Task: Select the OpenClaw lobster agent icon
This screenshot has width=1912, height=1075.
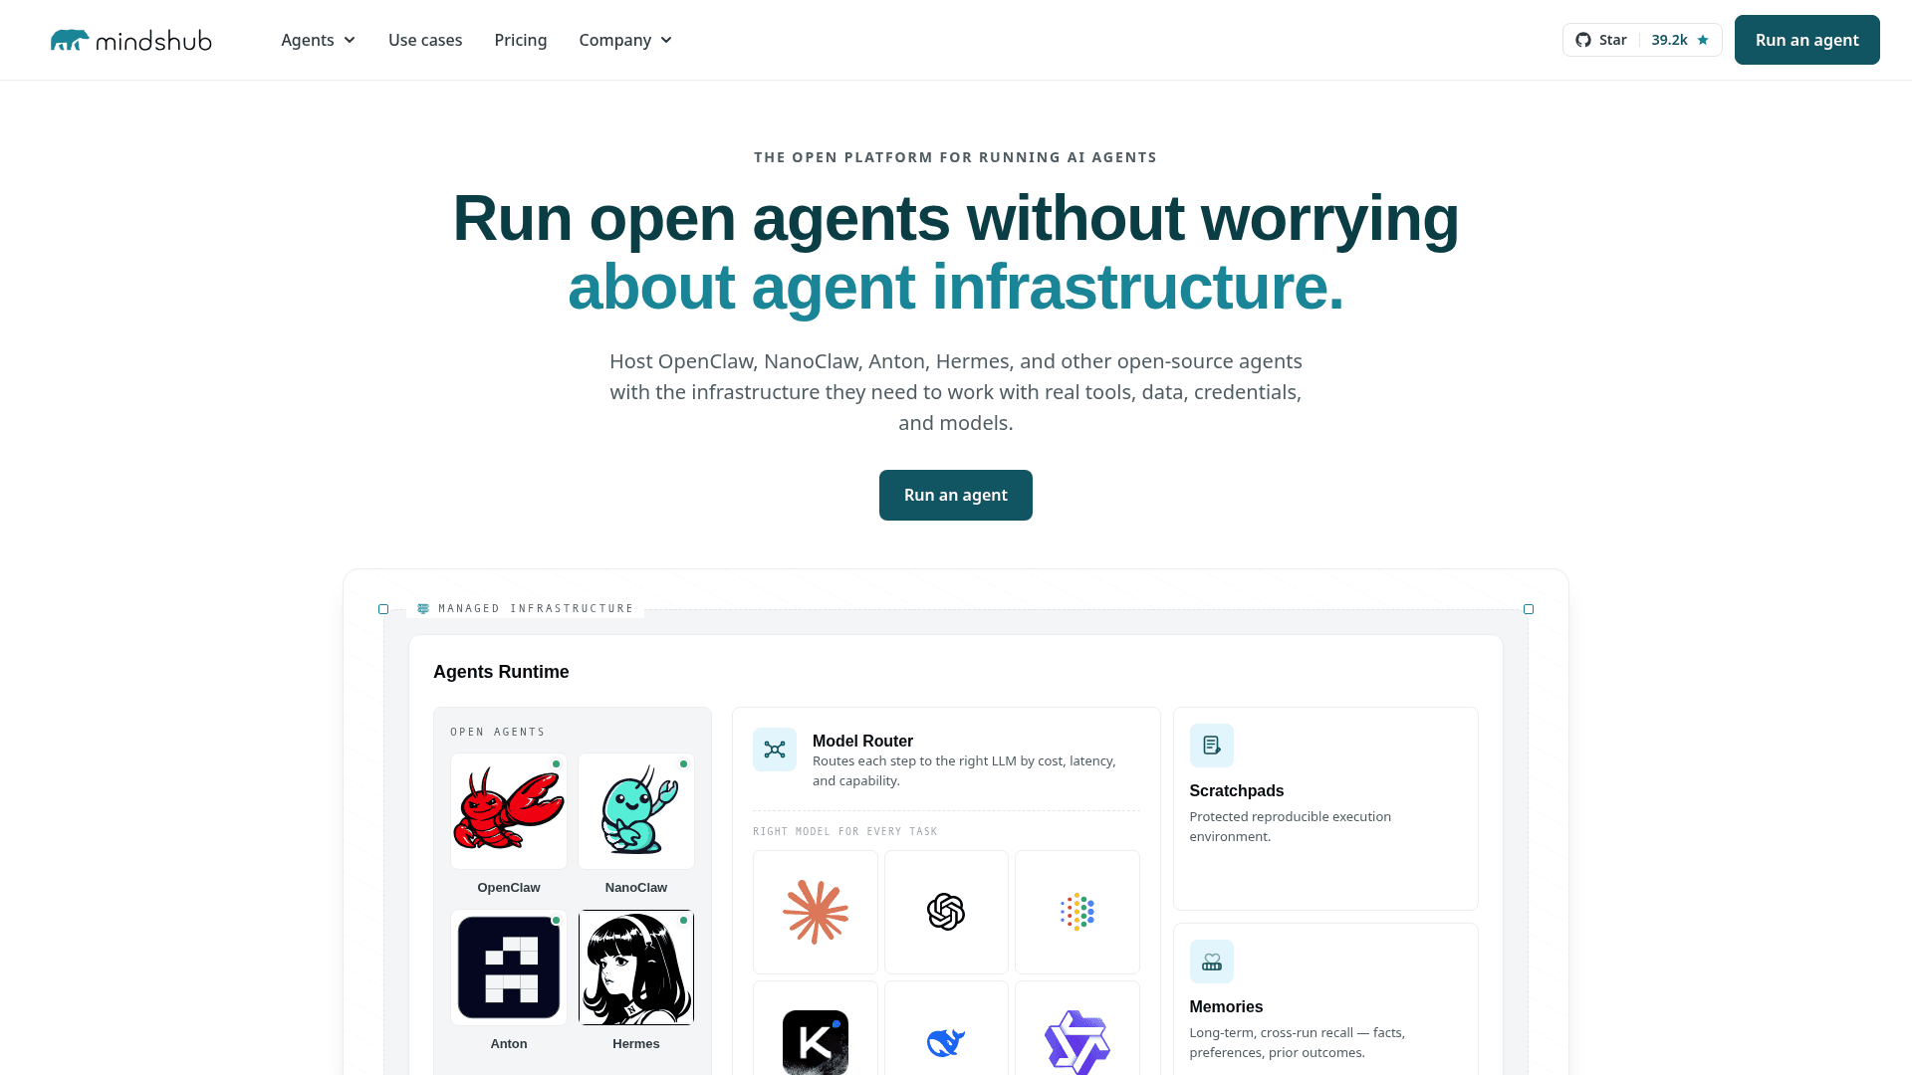Action: pos(509,811)
